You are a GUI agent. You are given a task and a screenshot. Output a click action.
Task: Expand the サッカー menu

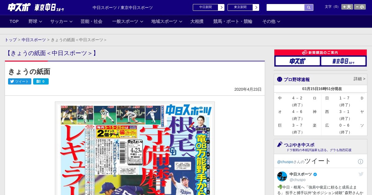click(61, 21)
